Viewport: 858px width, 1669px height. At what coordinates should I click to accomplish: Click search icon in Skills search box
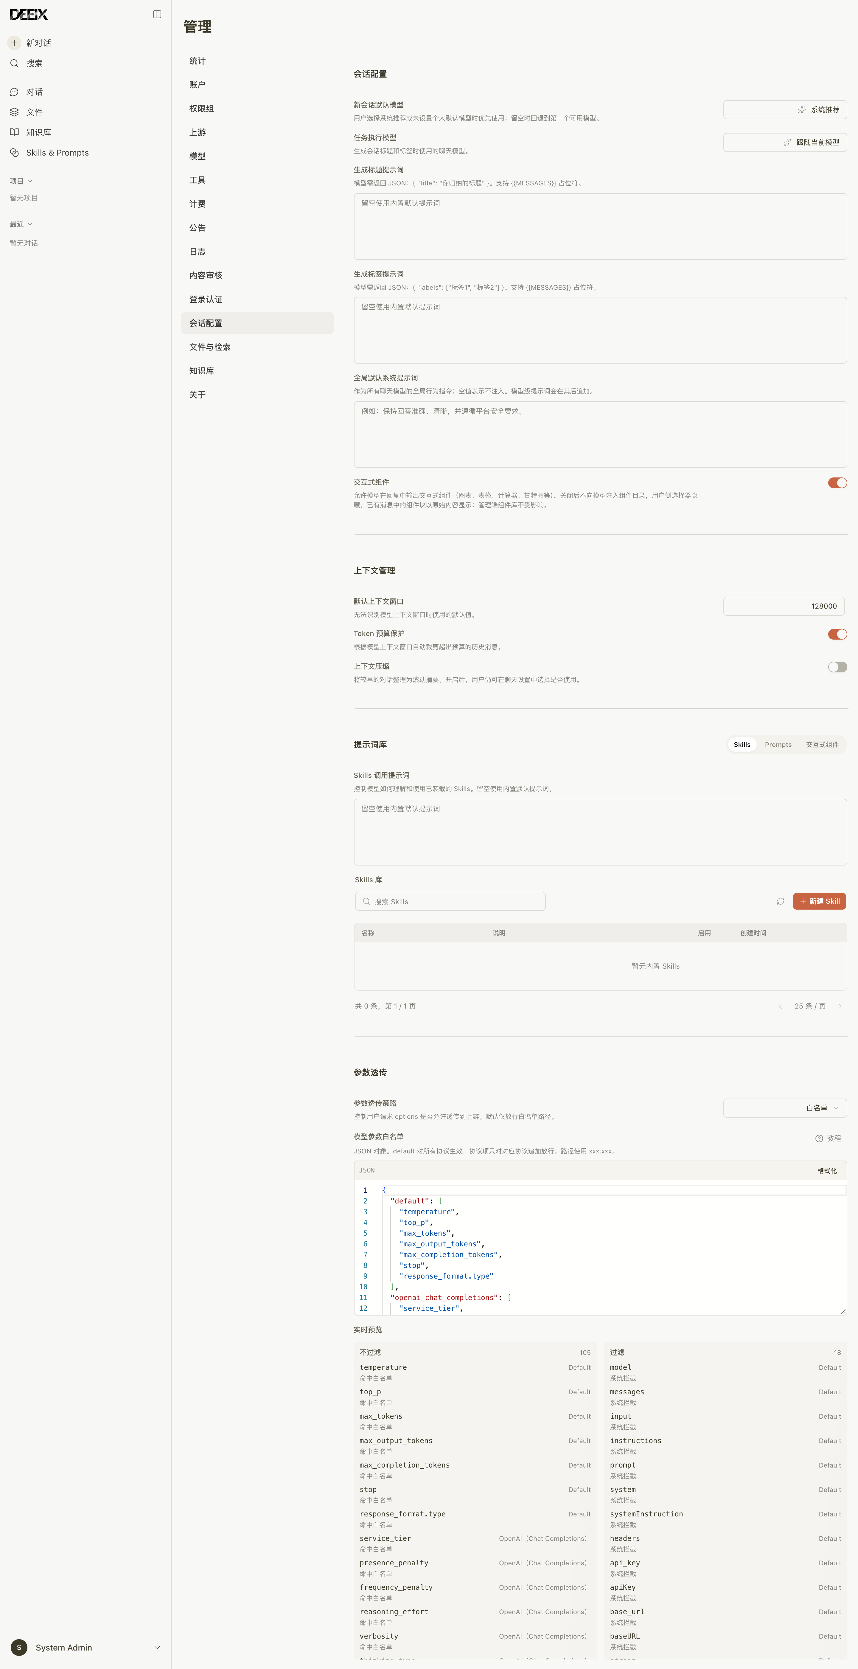pos(366,901)
